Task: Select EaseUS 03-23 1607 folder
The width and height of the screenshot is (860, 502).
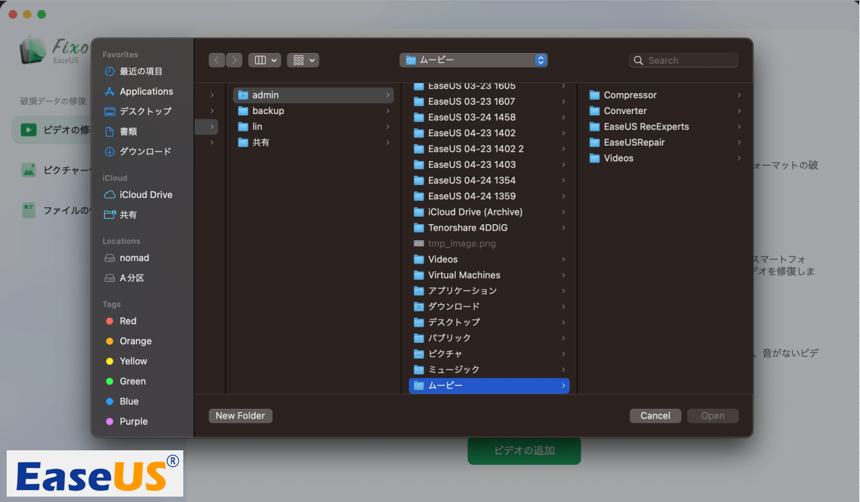Action: (x=489, y=101)
